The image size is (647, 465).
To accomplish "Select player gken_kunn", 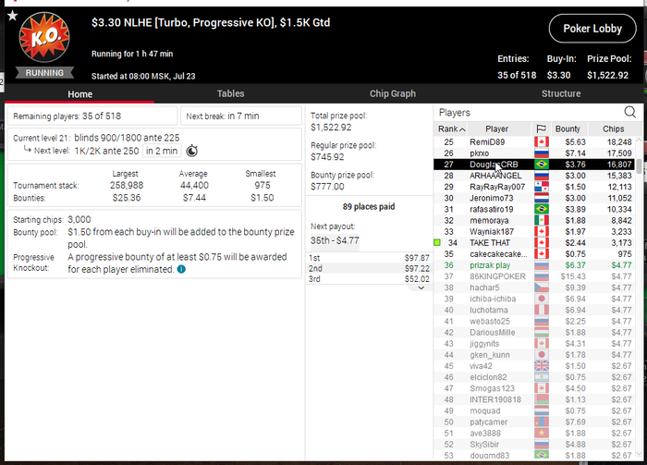I will pos(489,355).
